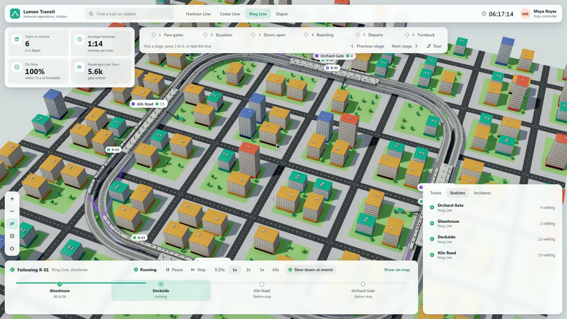This screenshot has height=319, width=567.
Task: Focus the Find a train or station field
Action: [x=129, y=14]
